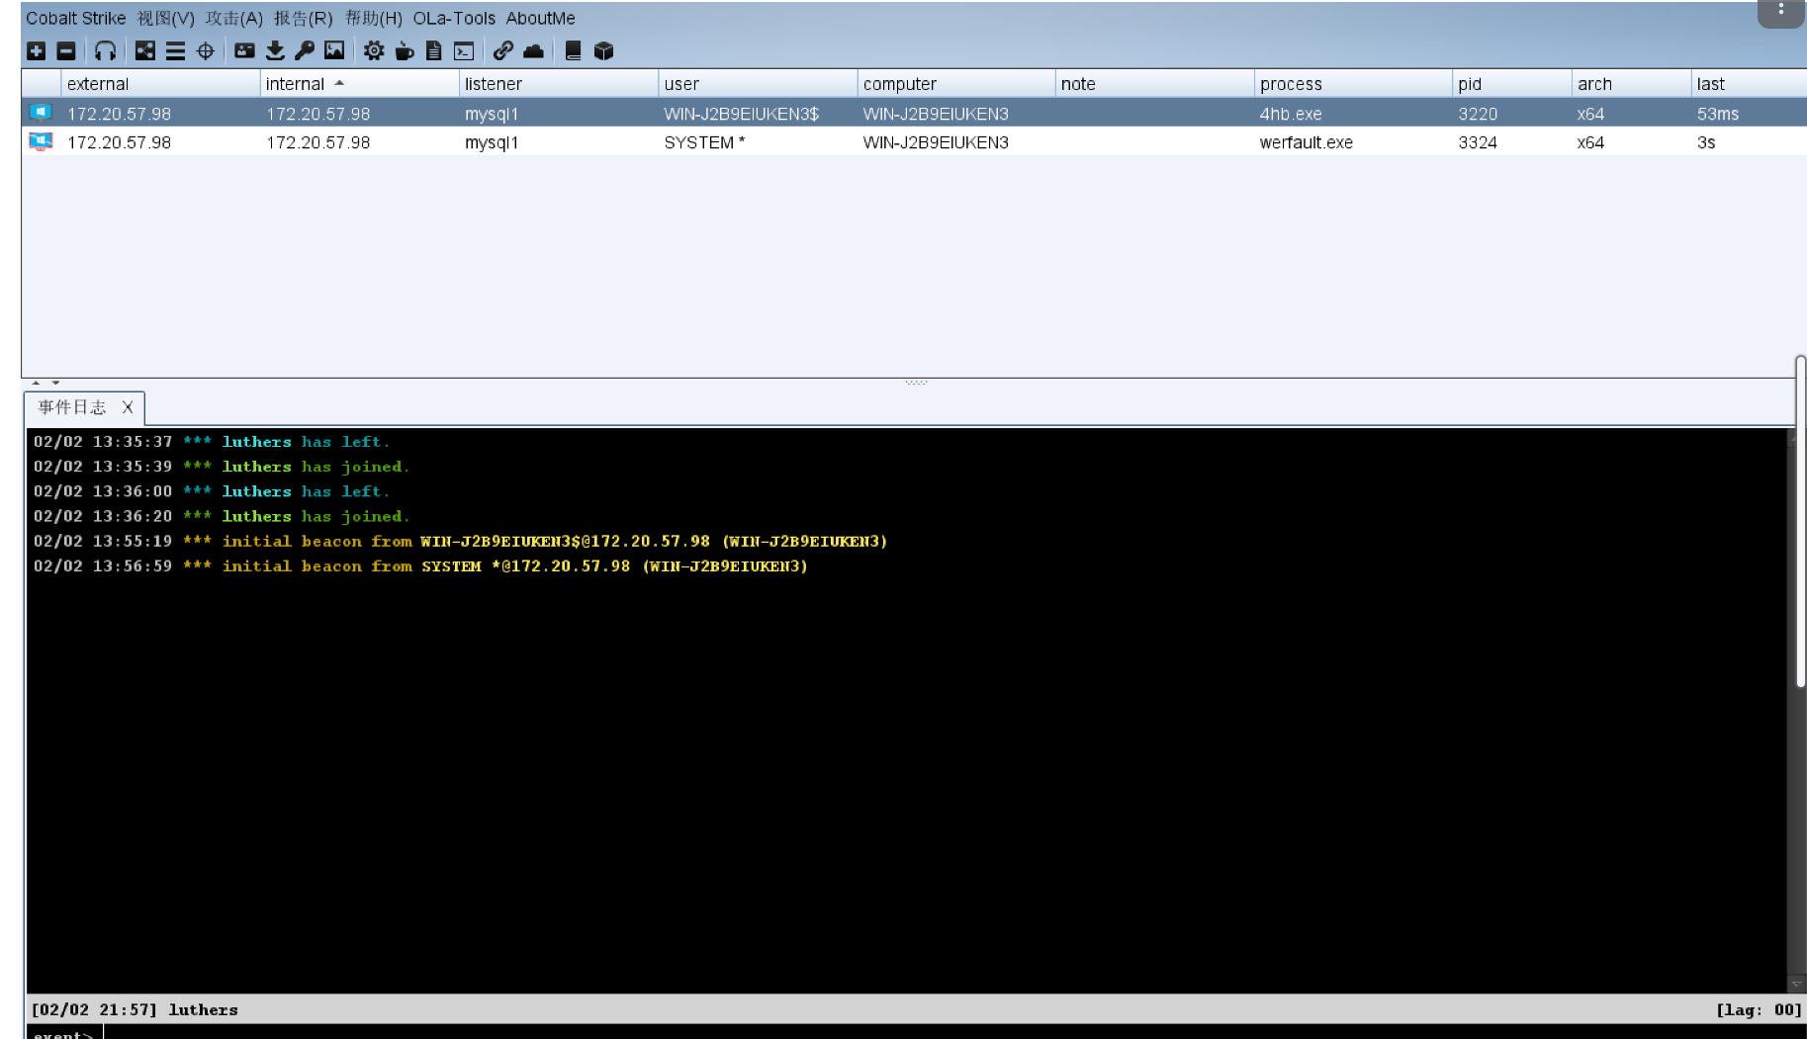The height and width of the screenshot is (1039, 1807).
Task: Switch to target table crosshair icon
Action: tap(206, 50)
